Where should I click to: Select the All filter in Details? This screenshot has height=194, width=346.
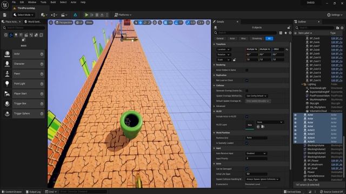pyautogui.click(x=269, y=38)
